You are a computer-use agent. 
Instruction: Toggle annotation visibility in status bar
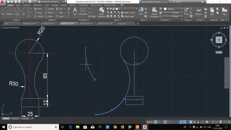(191, 122)
